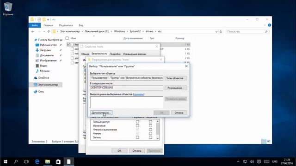This screenshot has width=296, height=166.
Task: Open the quick access toolbar customize dropdown
Action: (48, 19)
